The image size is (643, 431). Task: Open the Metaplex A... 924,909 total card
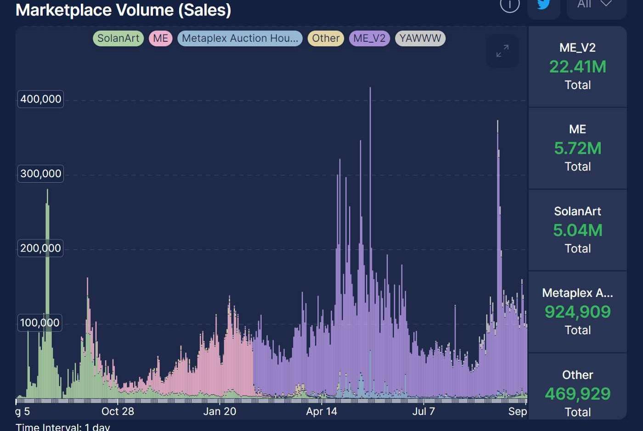click(x=577, y=312)
